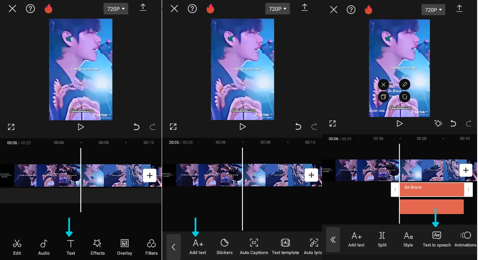Click the video preview in left panel
Image resolution: width=478 pixels, height=260 pixels.
[x=80, y=69]
